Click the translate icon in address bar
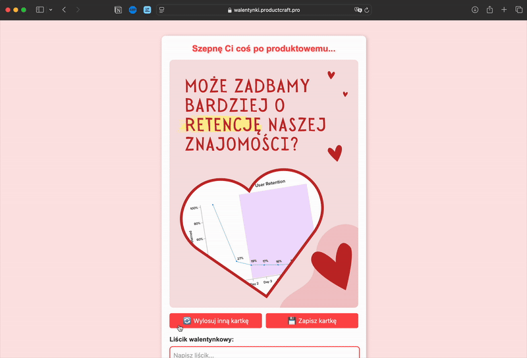The height and width of the screenshot is (358, 527). tap(358, 10)
